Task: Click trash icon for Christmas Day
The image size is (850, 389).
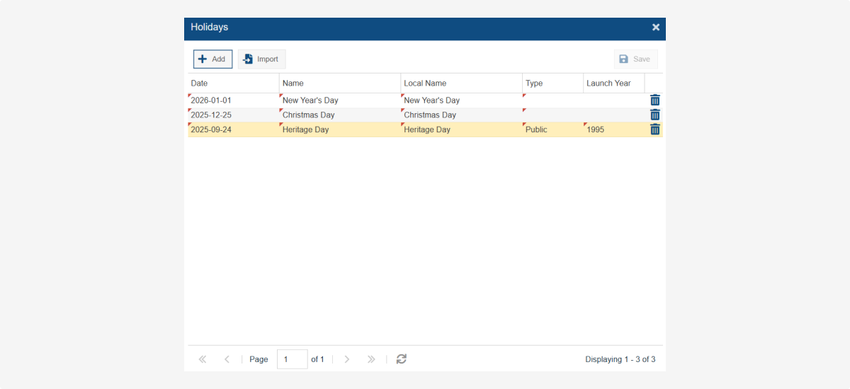Action: [654, 115]
